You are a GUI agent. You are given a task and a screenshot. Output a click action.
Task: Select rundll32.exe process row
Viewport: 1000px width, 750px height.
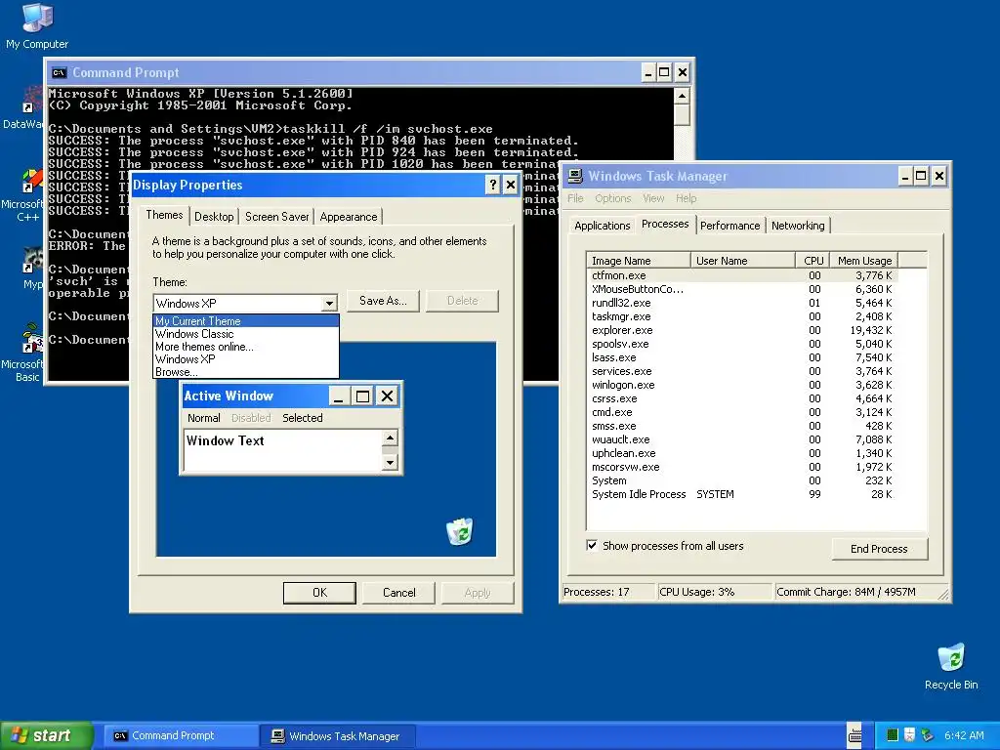[742, 303]
